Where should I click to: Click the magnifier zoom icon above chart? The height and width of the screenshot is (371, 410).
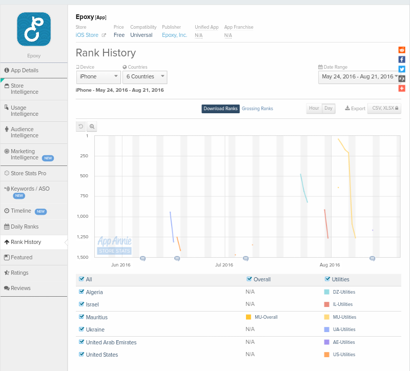coord(92,126)
